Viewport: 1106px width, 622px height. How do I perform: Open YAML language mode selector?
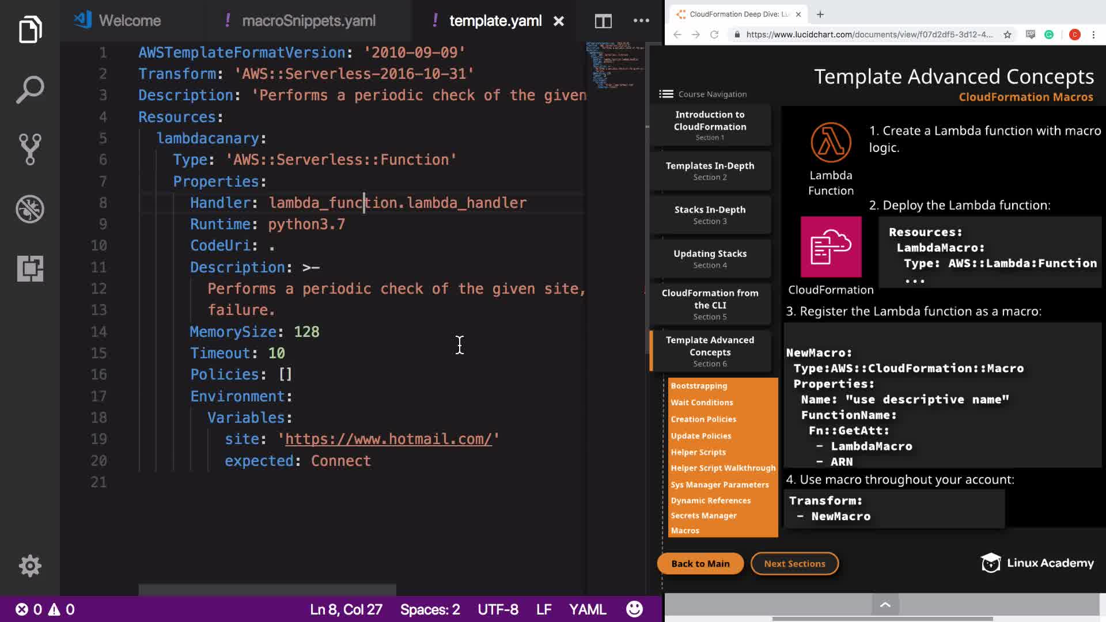pyautogui.click(x=587, y=609)
